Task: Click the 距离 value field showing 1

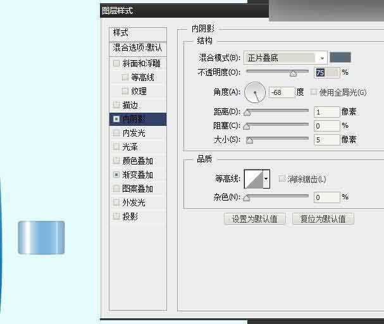Action: [326, 112]
